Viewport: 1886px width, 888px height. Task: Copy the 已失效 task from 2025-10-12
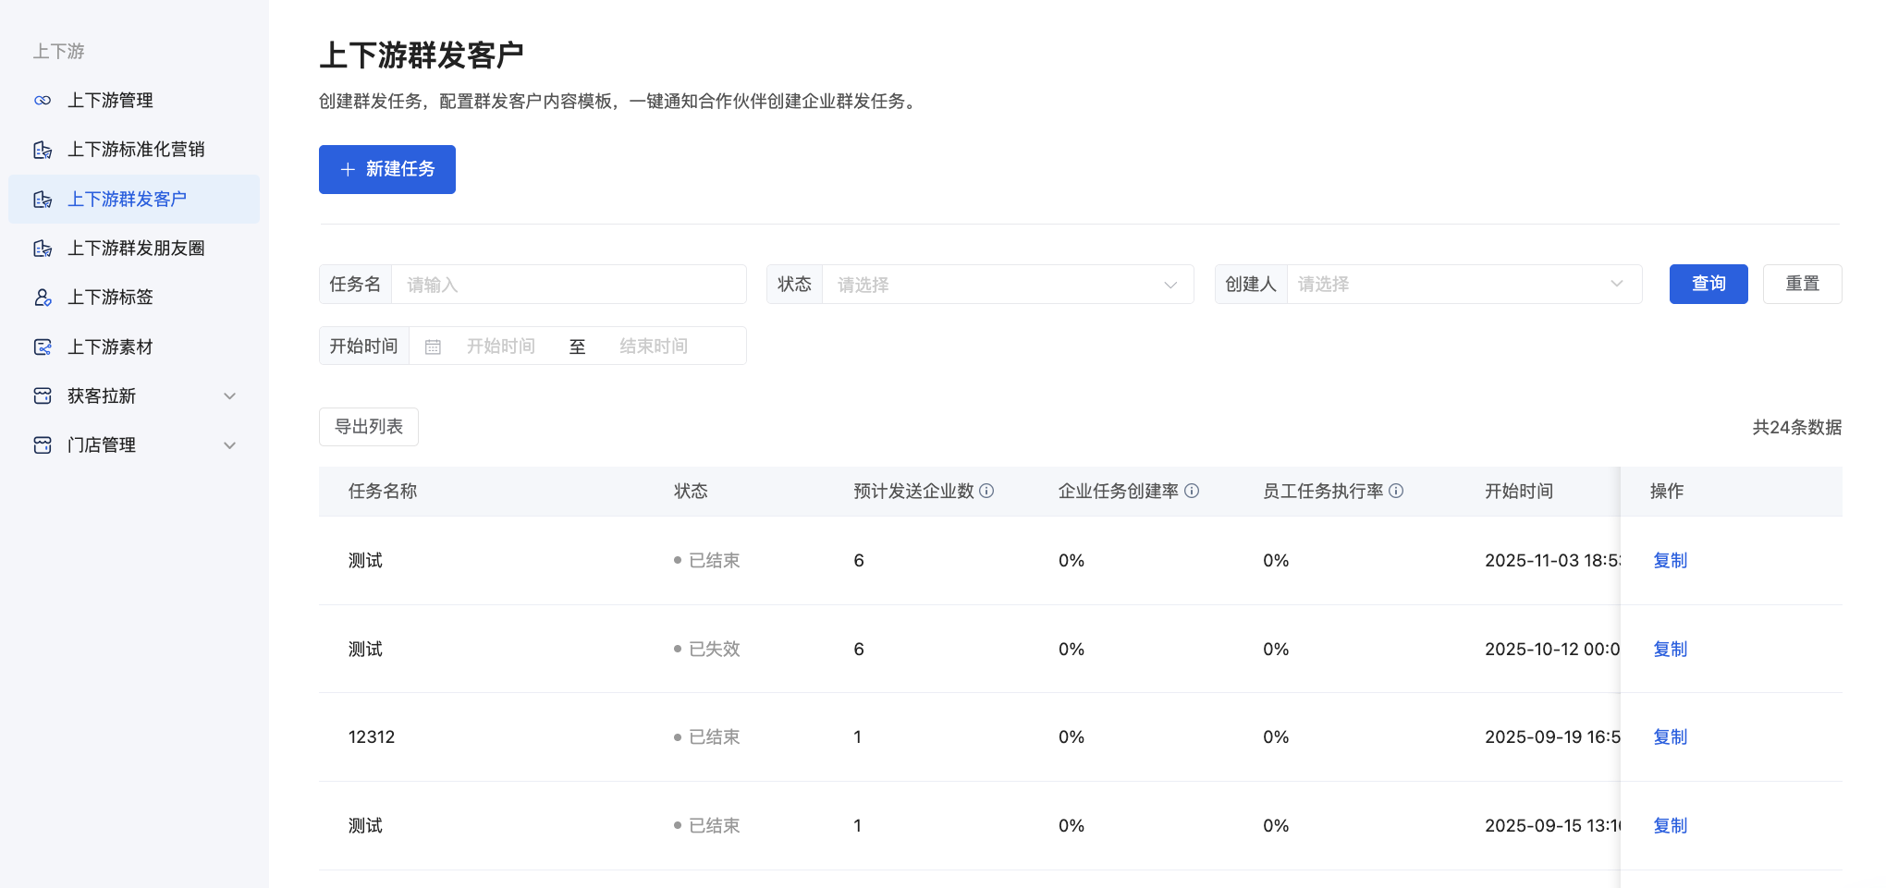1670,650
